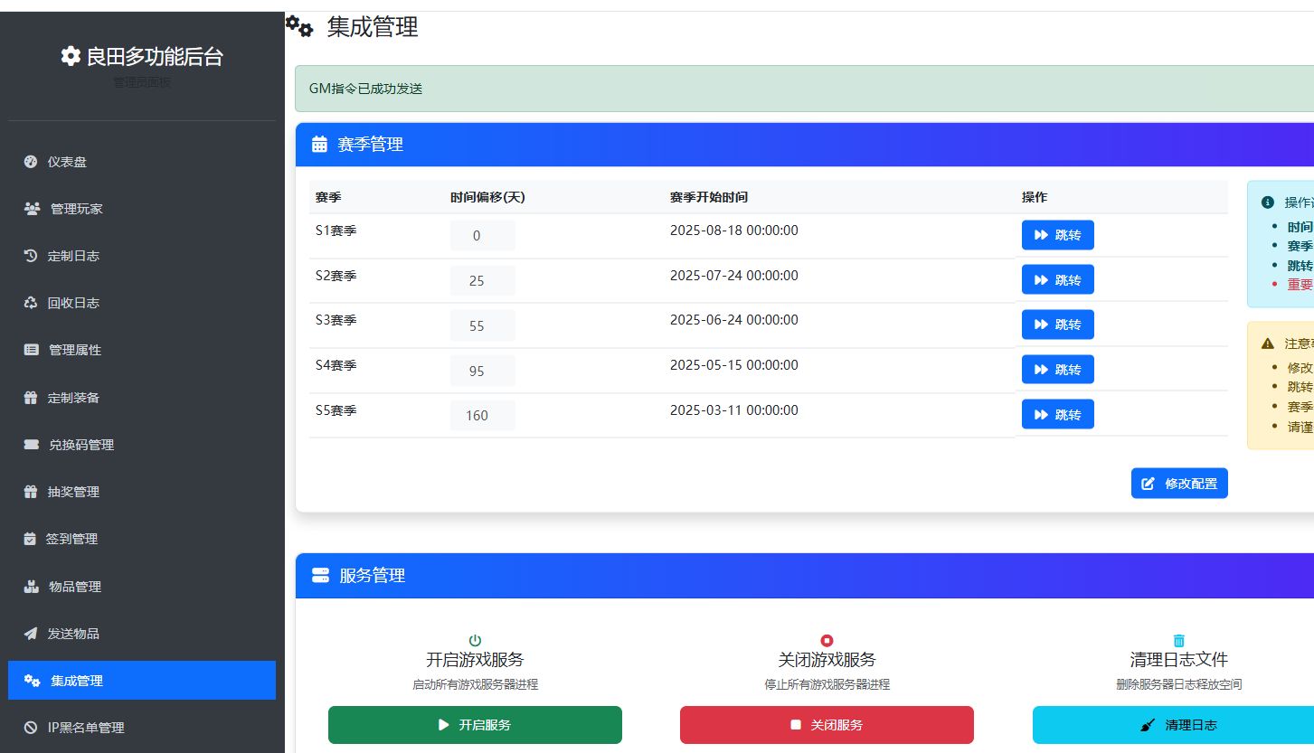Click the cyan 清理日志 button

[1173, 725]
